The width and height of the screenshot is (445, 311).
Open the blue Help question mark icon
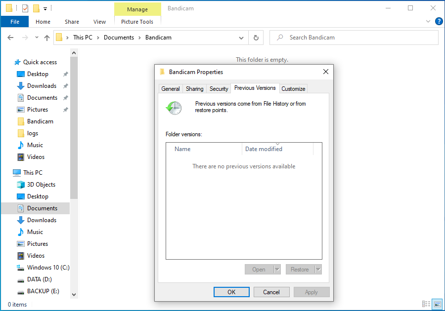(439, 21)
